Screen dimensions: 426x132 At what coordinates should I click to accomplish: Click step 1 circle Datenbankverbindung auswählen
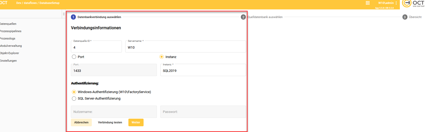pyautogui.click(x=73, y=17)
